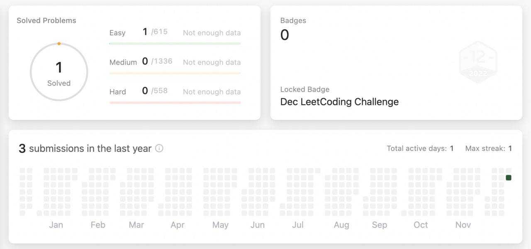Screen dimensions: 531x249
Task: Click the Max streak stat
Action: point(489,148)
